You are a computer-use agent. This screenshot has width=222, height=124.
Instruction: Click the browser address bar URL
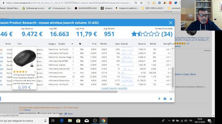[x=69, y=3]
